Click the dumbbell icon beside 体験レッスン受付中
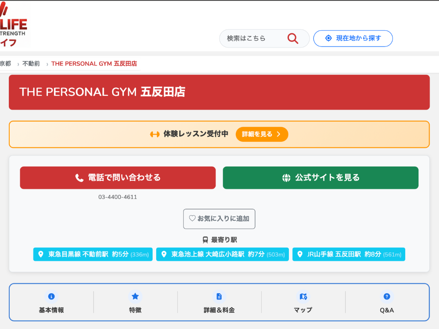This screenshot has height=329, width=439. 155,135
